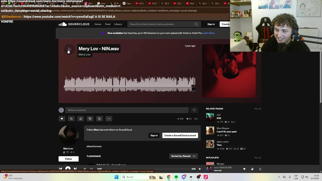Send comment with the paper plane icon
This screenshot has width=322, height=181.
pyautogui.click(x=194, y=110)
